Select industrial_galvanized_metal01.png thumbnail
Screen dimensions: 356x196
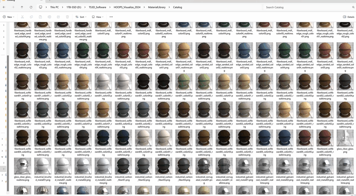click(x=244, y=166)
